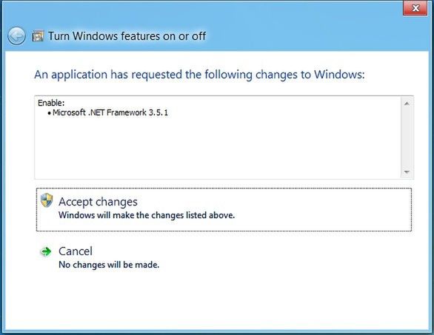Click 'No changes will be made' text
434x335 pixels.
109,265
